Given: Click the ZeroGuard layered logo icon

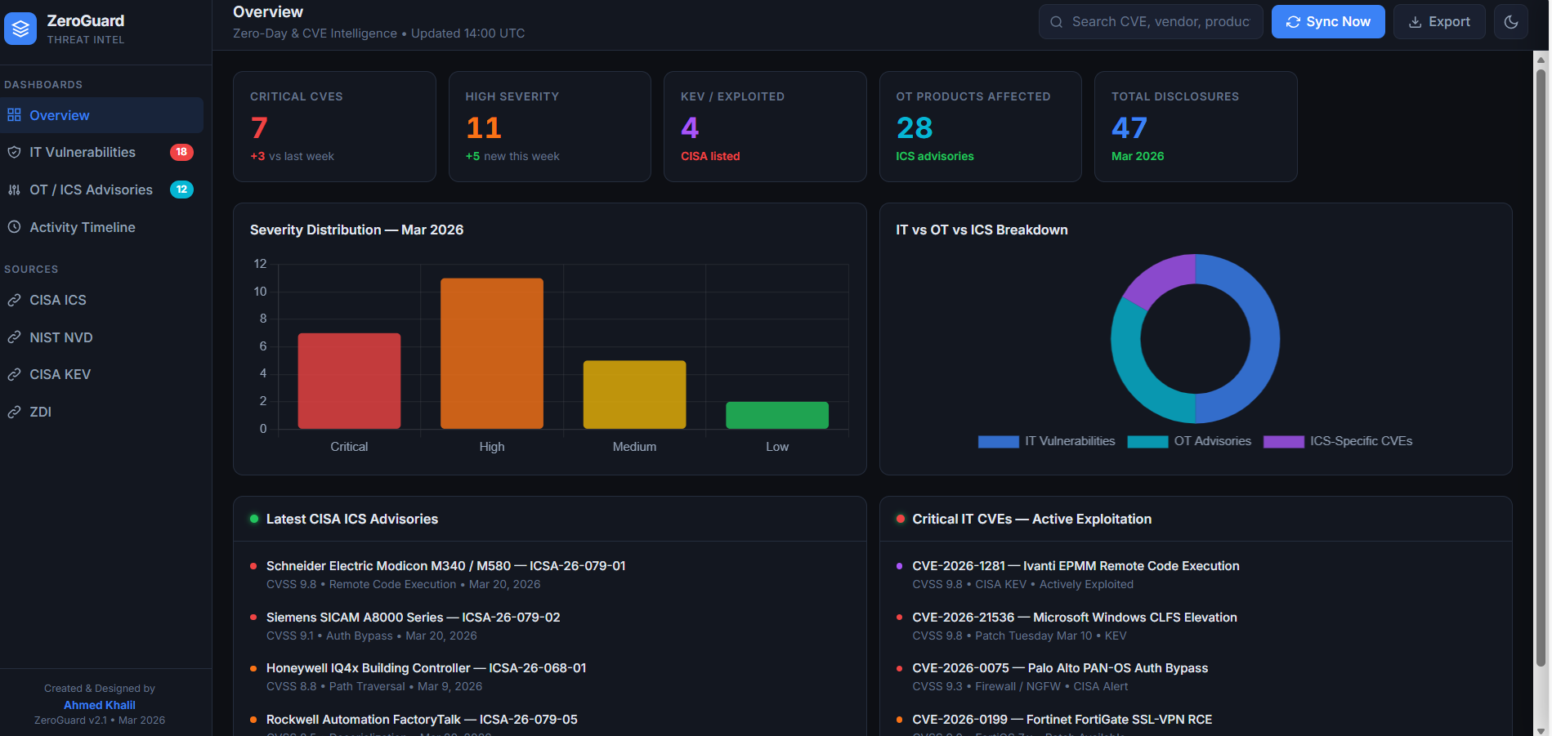Looking at the screenshot, I should point(20,29).
